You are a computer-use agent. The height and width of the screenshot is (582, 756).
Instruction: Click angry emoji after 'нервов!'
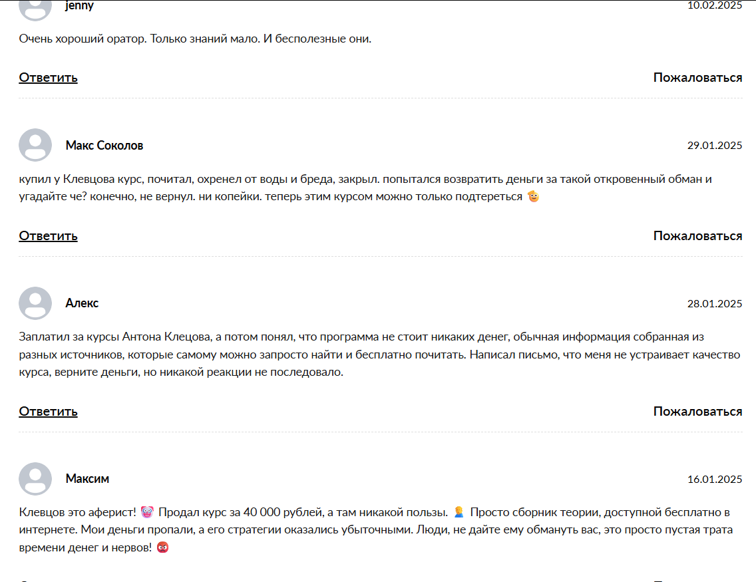[163, 547]
